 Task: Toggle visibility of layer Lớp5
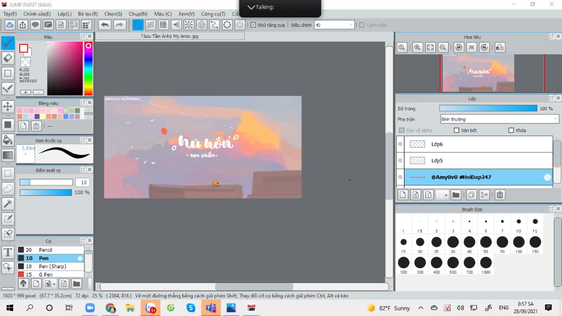[x=400, y=161]
